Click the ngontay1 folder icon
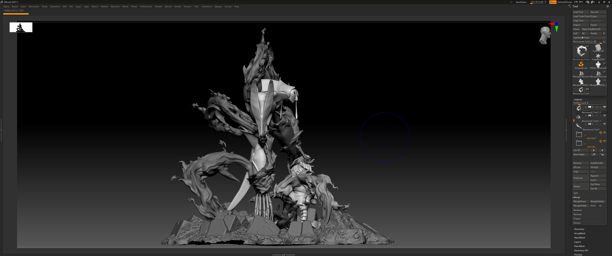The height and width of the screenshot is (256, 612). [579, 134]
